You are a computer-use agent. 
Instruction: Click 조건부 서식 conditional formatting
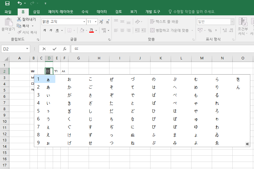(243, 26)
